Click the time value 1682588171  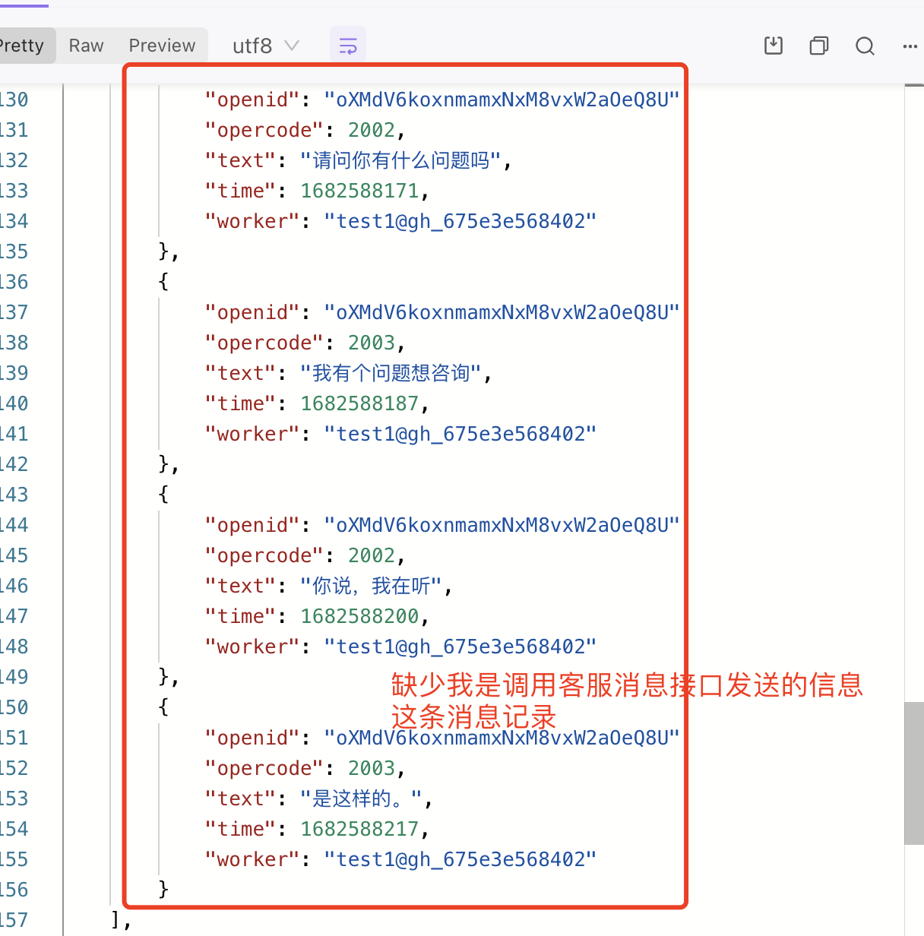(x=359, y=191)
